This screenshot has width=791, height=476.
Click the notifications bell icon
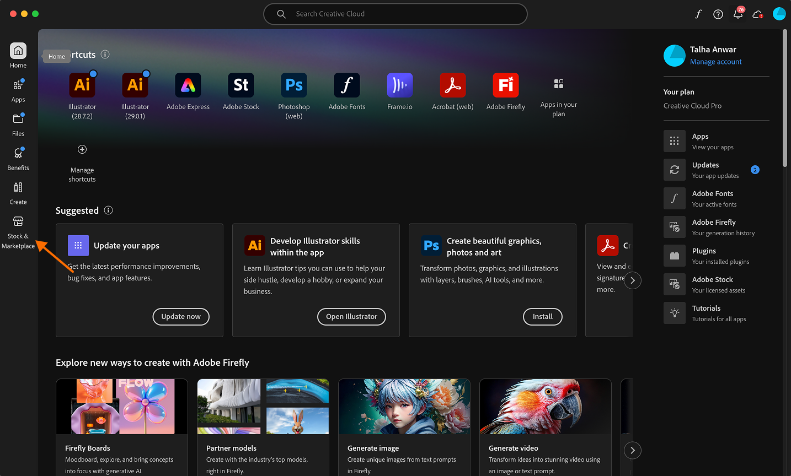tap(737, 14)
